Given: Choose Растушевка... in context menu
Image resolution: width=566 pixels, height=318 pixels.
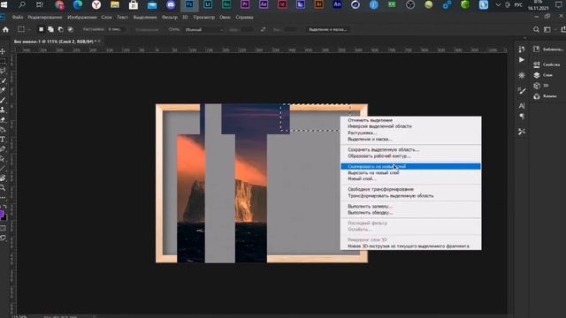Looking at the screenshot, I should [410, 132].
